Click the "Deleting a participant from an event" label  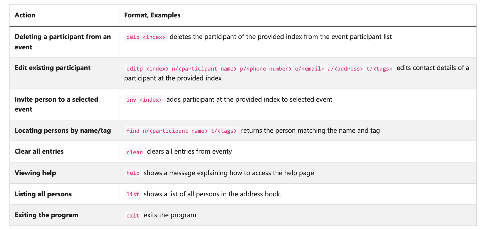pyautogui.click(x=63, y=42)
